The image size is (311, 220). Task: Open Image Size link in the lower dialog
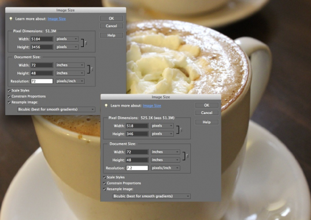coord(152,105)
